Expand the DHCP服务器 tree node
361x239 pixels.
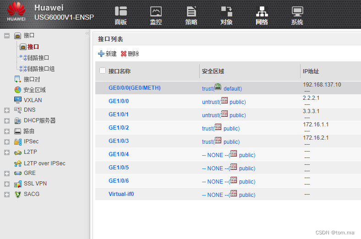coord(7,121)
